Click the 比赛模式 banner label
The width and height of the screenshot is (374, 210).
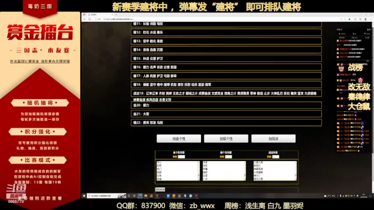[38, 160]
